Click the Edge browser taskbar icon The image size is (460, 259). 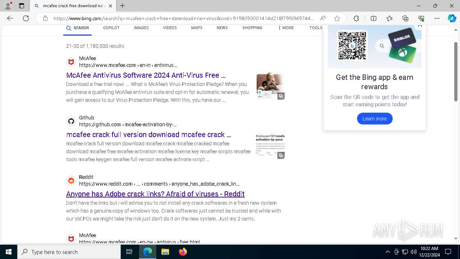tap(148, 252)
